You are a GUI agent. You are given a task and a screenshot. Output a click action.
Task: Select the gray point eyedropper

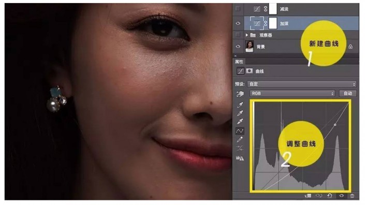[240, 113]
